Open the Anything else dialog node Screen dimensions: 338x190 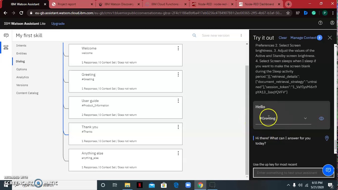pos(125,160)
